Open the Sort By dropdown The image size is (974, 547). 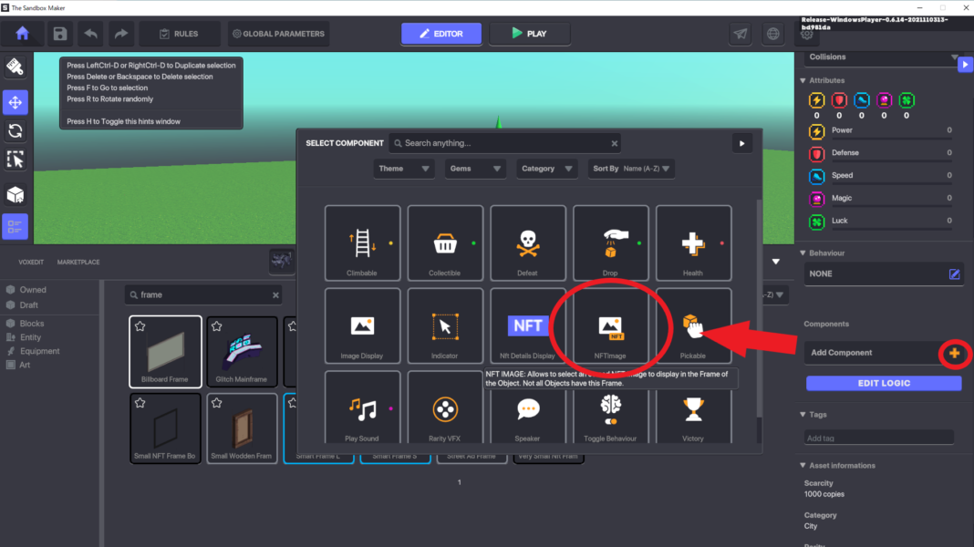tap(632, 169)
